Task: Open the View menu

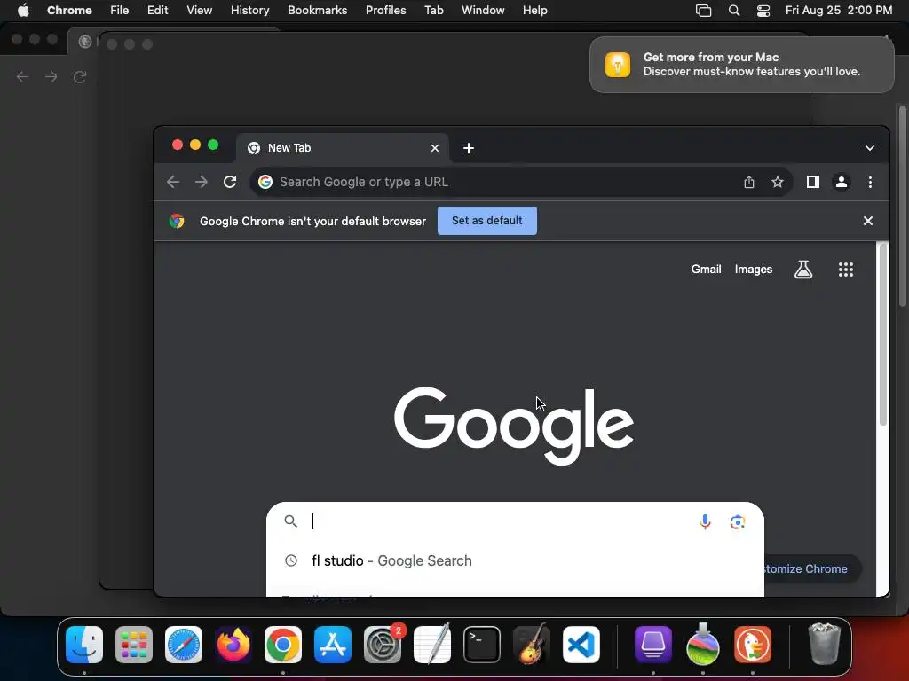Action: (x=200, y=10)
